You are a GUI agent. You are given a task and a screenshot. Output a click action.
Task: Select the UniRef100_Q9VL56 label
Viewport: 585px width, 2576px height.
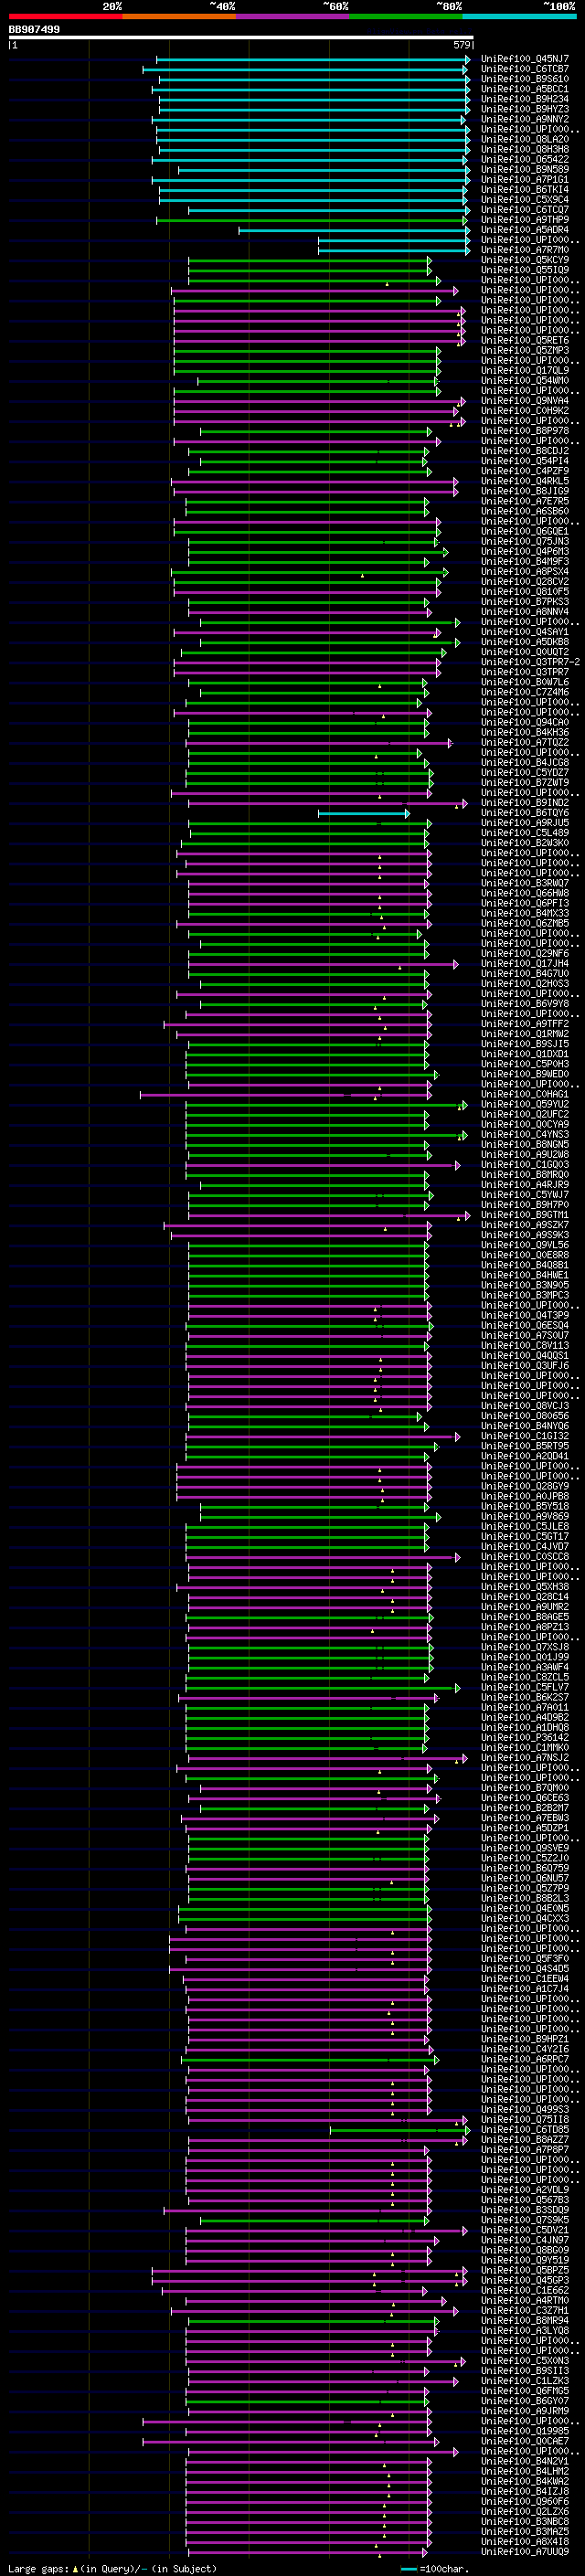[525, 1245]
